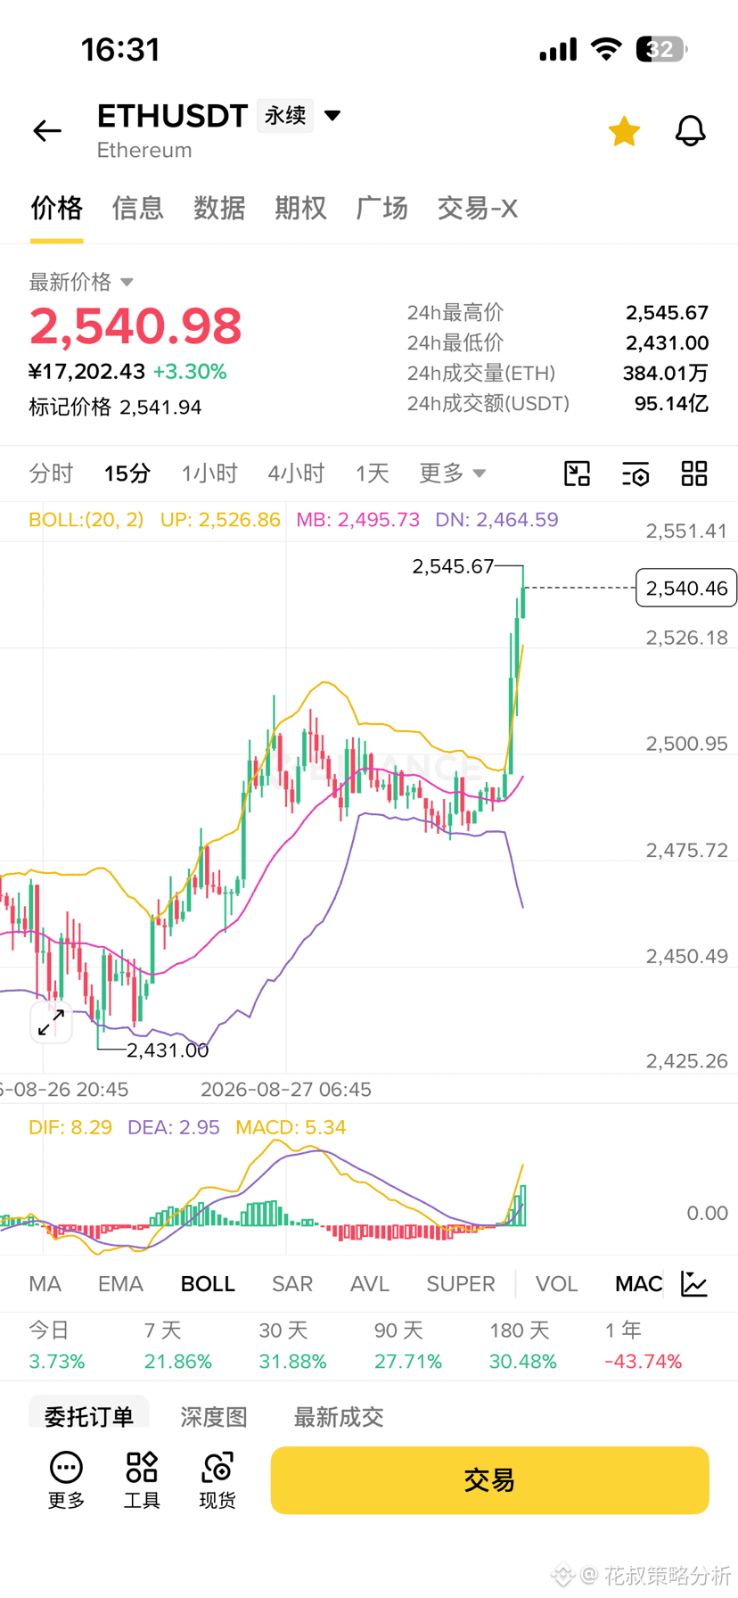738x1598 pixels.
Task: Select the 1小时 chart interval
Action: click(209, 474)
